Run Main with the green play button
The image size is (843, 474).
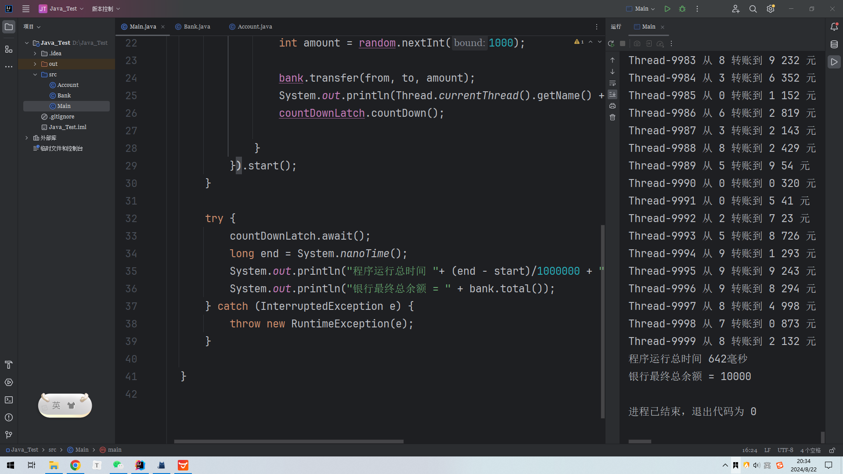(x=667, y=9)
